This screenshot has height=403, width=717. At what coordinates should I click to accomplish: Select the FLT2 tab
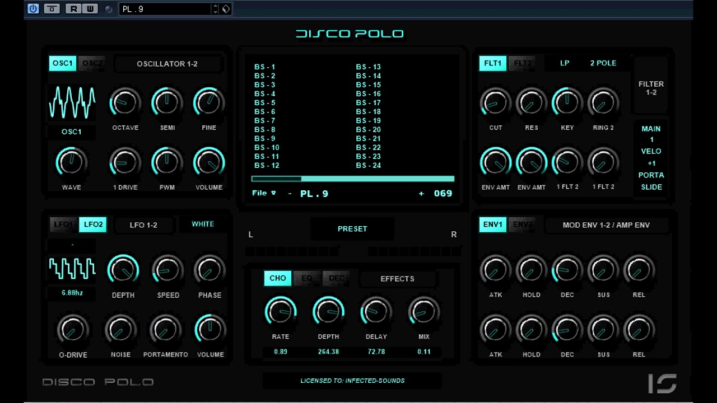tap(523, 63)
